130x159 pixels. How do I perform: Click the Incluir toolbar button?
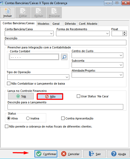point(8,12)
